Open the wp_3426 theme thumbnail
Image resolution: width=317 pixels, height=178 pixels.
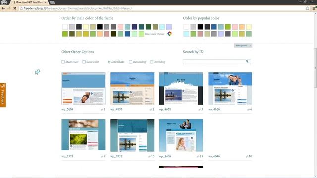(181, 135)
